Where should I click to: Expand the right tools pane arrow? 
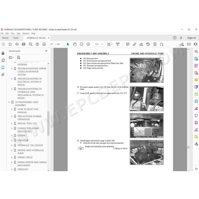(196, 169)
